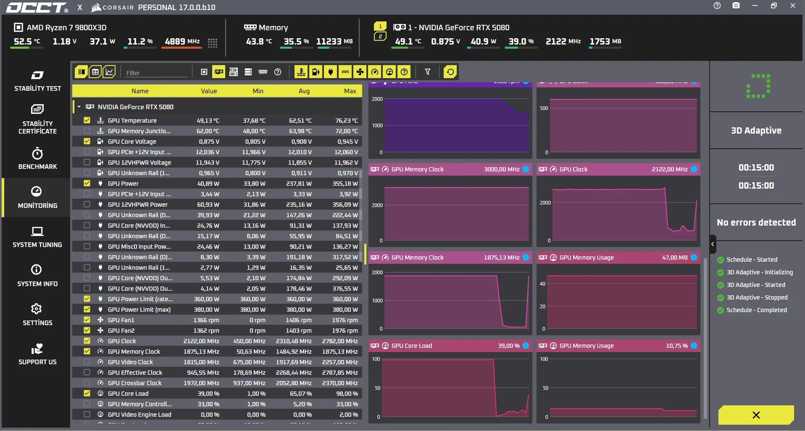The width and height of the screenshot is (805, 431).
Task: Uncheck the GPU Temperature sensor checkbox
Action: [x=87, y=120]
